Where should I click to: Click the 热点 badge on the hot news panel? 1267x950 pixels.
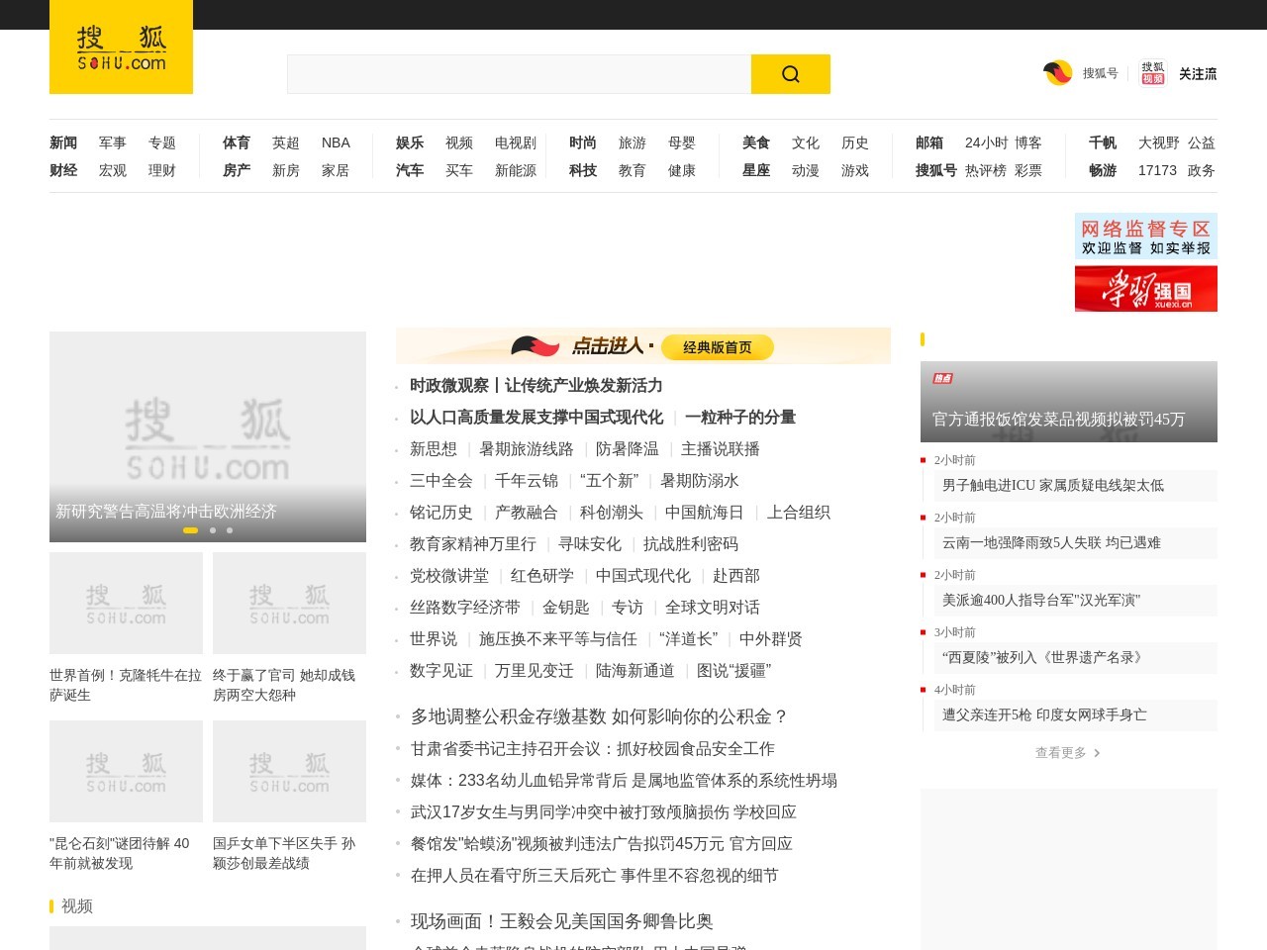click(x=941, y=378)
